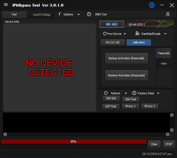The image size is (177, 158).
Task: Open the hamburger menu
Action: click(6, 5)
